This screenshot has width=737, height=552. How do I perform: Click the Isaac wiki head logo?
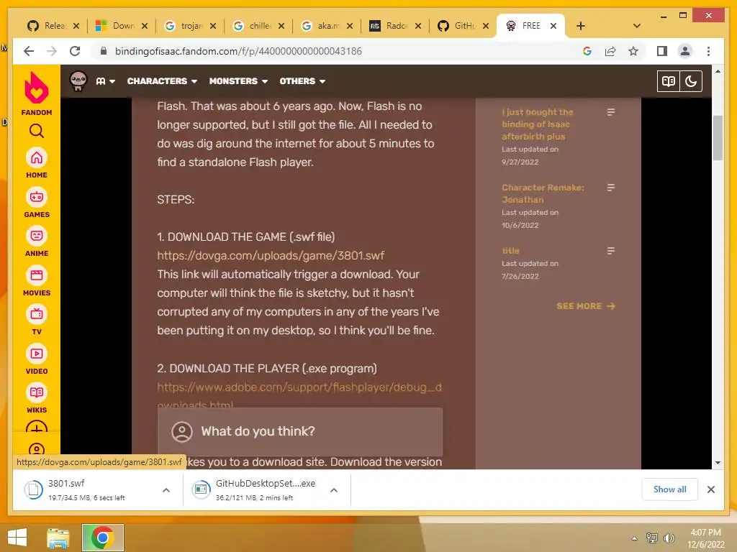(x=78, y=80)
